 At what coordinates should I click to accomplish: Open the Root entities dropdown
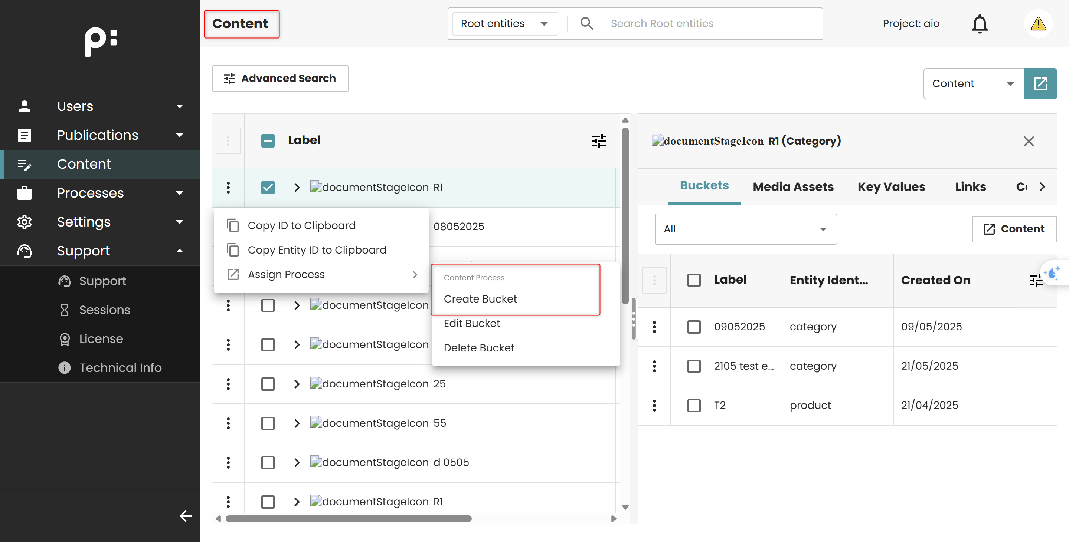pyautogui.click(x=504, y=24)
